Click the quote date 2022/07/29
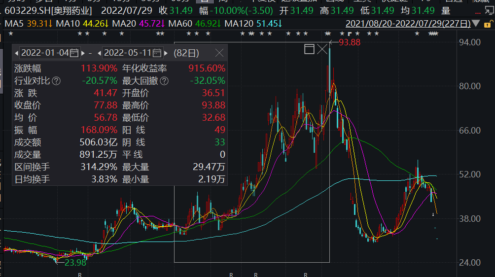 click(127, 11)
